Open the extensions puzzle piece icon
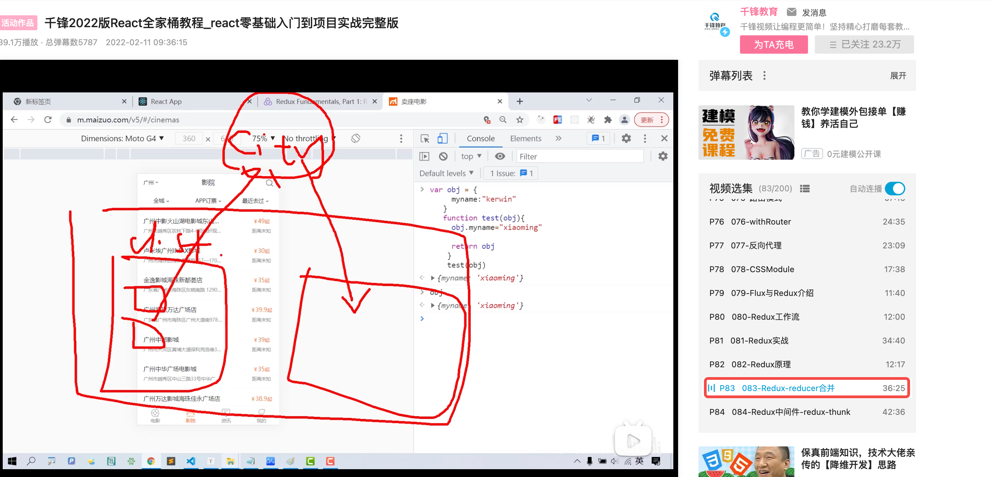This screenshot has height=477, width=993. [x=607, y=120]
